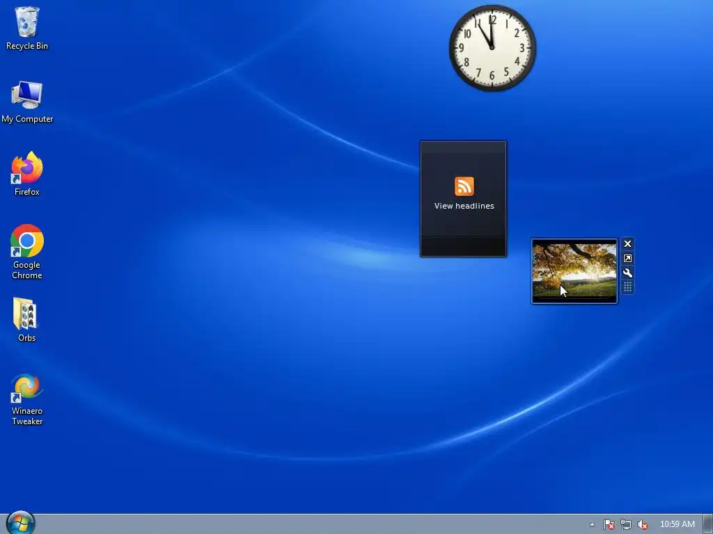Image resolution: width=713 pixels, height=534 pixels.
Task: Select the Winaero Tweaker shortcut
Action: click(27, 400)
